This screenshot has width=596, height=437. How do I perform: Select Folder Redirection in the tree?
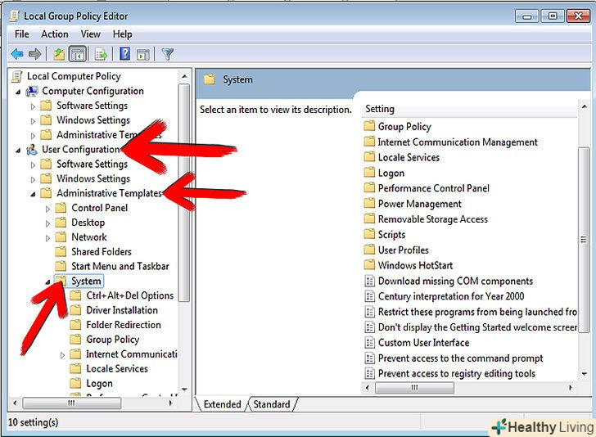point(124,325)
